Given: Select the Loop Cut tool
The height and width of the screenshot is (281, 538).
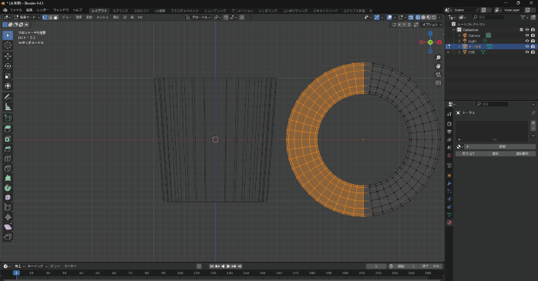Looking at the screenshot, I should click(x=8, y=159).
